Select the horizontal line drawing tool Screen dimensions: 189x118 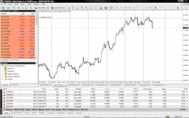click(170, 8)
